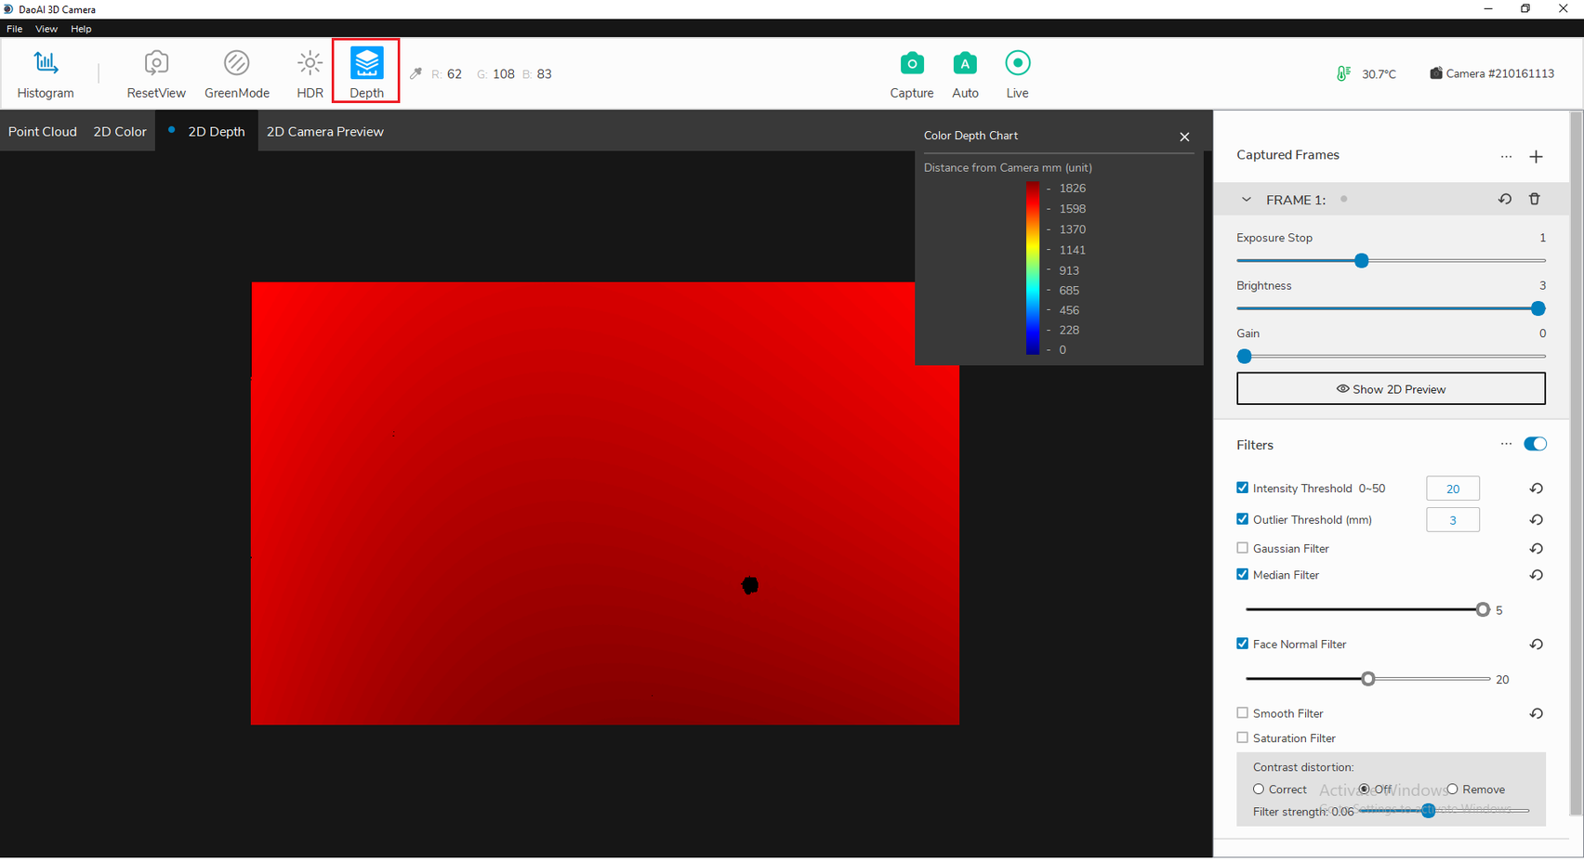Select the Remove contrast distortion option
1584x861 pixels.
point(1452,789)
